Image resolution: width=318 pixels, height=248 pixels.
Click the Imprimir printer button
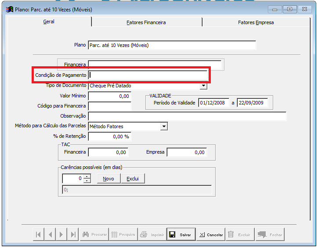pyautogui.click(x=152, y=235)
